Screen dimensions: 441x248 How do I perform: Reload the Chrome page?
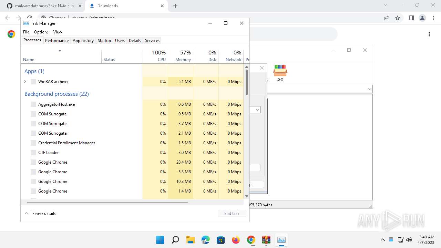pos(30,18)
